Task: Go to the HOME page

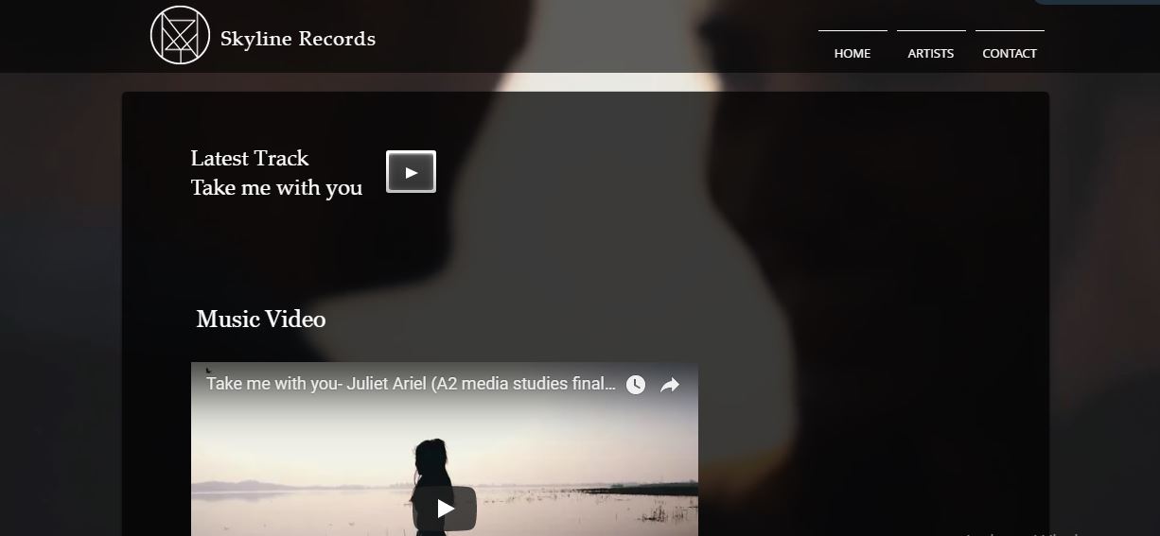Action: point(852,53)
